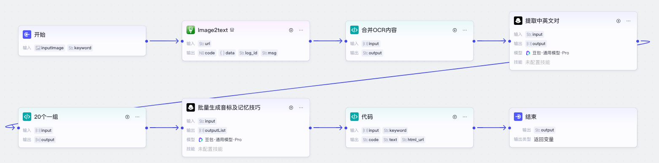This screenshot has width=659, height=163.
Task: Select the 合并OCR内容 node title
Action: click(x=379, y=30)
